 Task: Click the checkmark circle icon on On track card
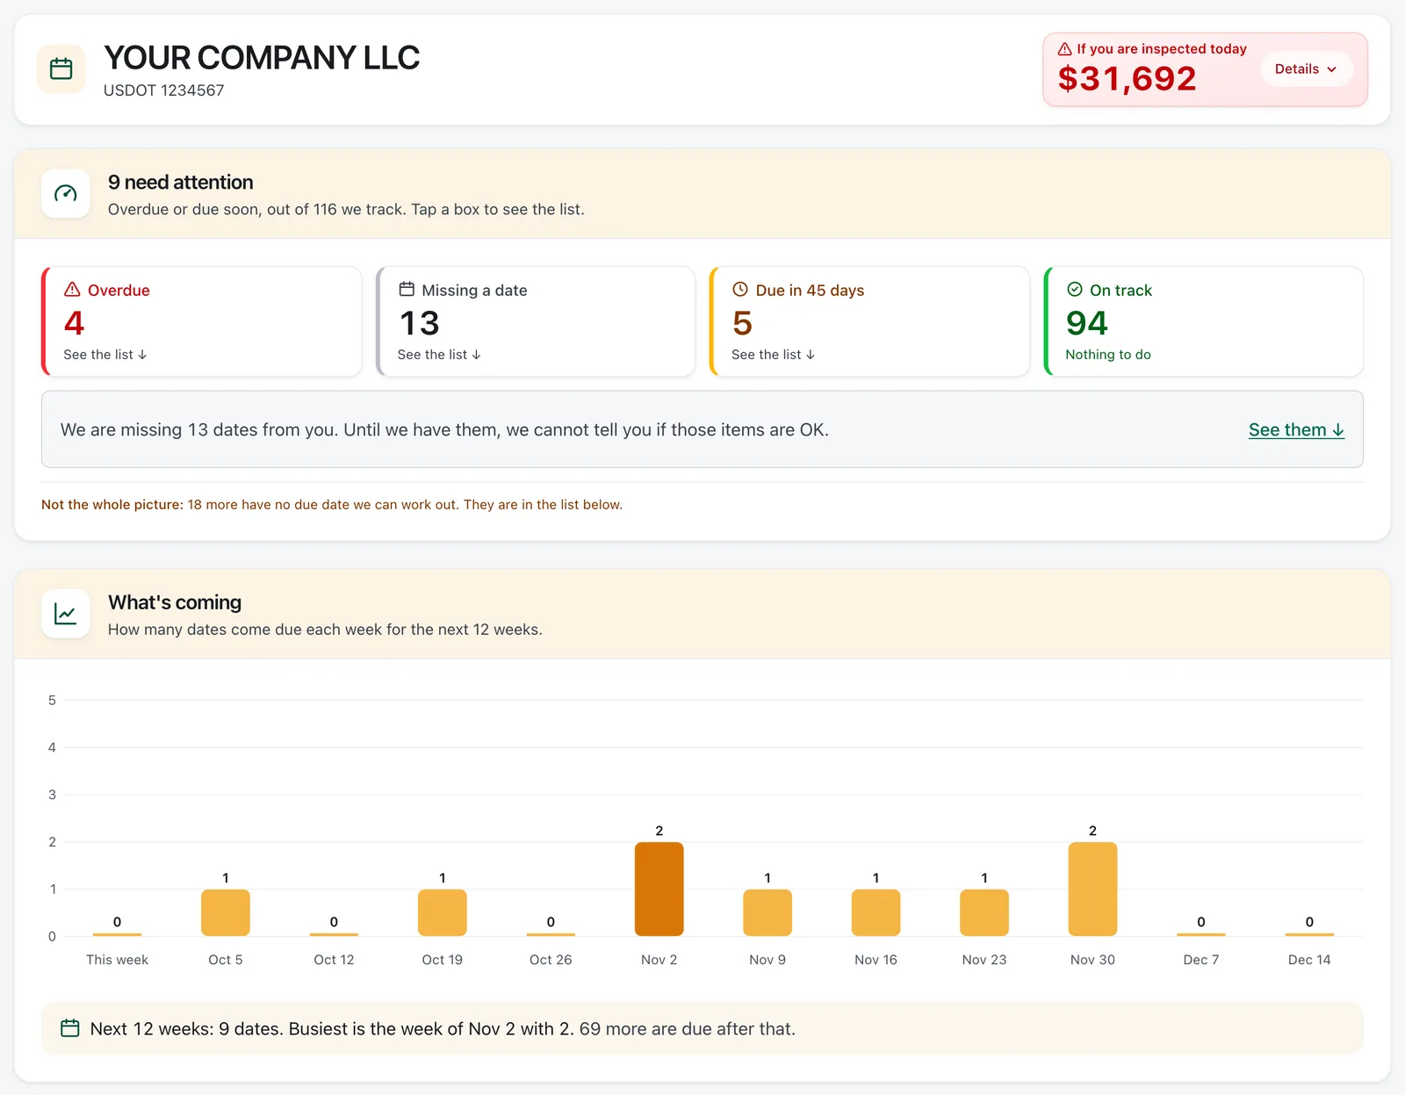click(1075, 289)
